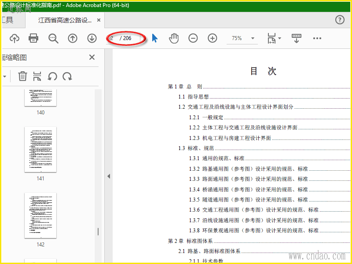
Task: Click the / 206 total pages label
Action: pyautogui.click(x=125, y=38)
